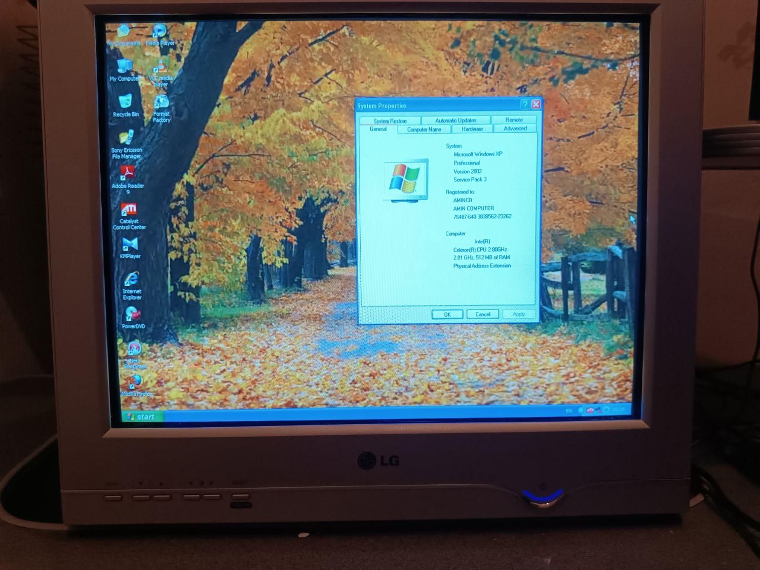Select VLC media player desktop shortcut

[161, 74]
